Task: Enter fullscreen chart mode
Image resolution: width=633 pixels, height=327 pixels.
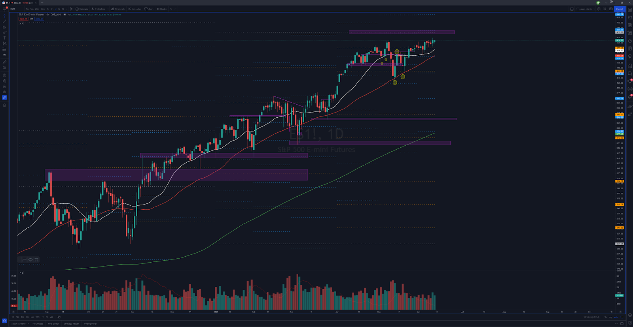Action: (605, 9)
